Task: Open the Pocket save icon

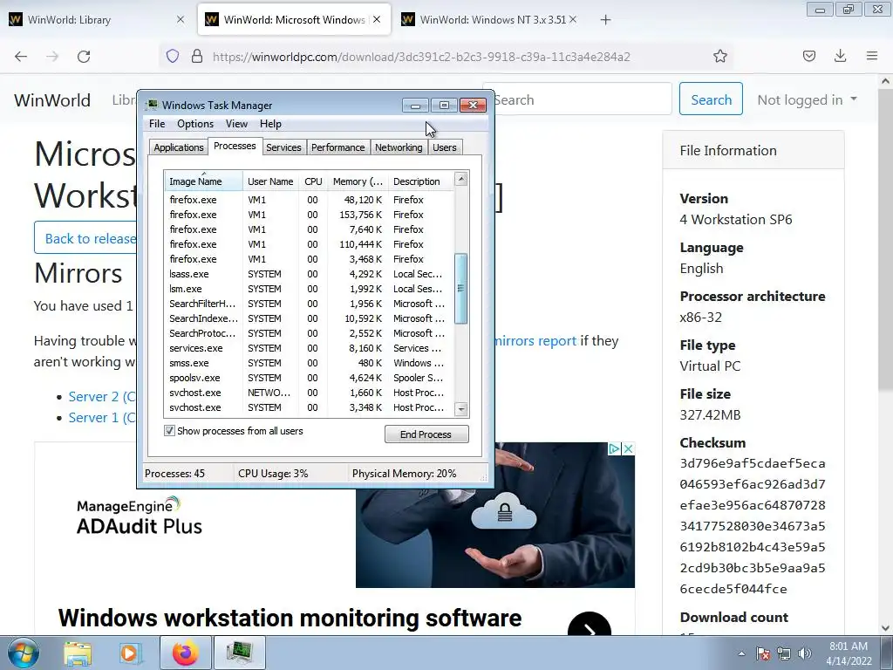Action: [x=809, y=57]
